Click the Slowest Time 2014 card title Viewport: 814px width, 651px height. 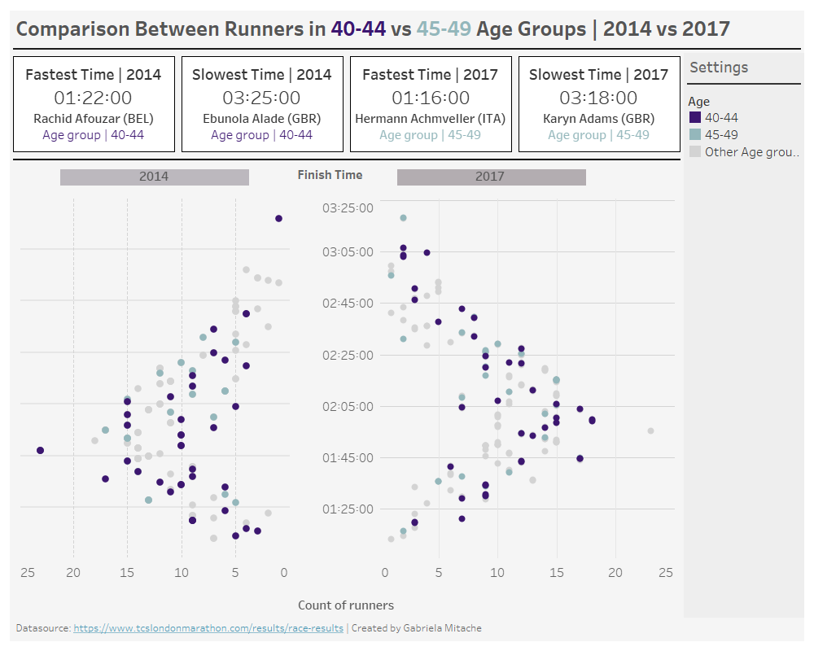261,75
